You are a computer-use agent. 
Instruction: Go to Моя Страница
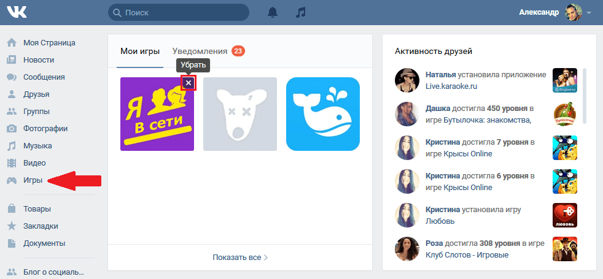pos(49,42)
